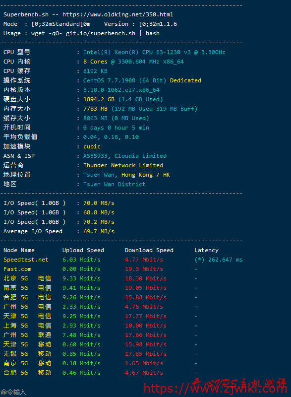This screenshot has height=397, width=291.
Task: Select the Speedtest.net node row
Action: click(123, 260)
